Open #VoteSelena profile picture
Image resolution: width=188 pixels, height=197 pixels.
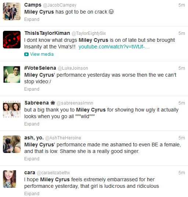[x=12, y=74]
